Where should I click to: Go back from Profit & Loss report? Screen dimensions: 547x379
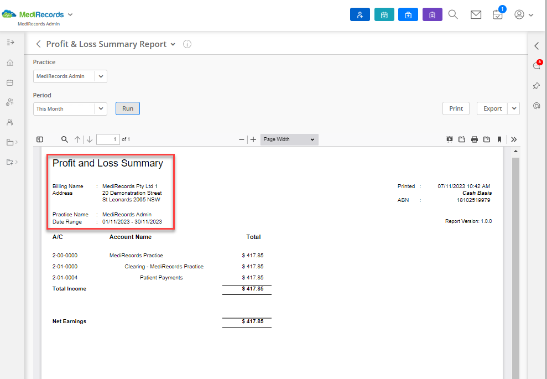click(38, 44)
